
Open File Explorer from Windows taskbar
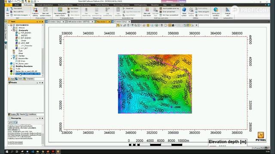(37, 151)
